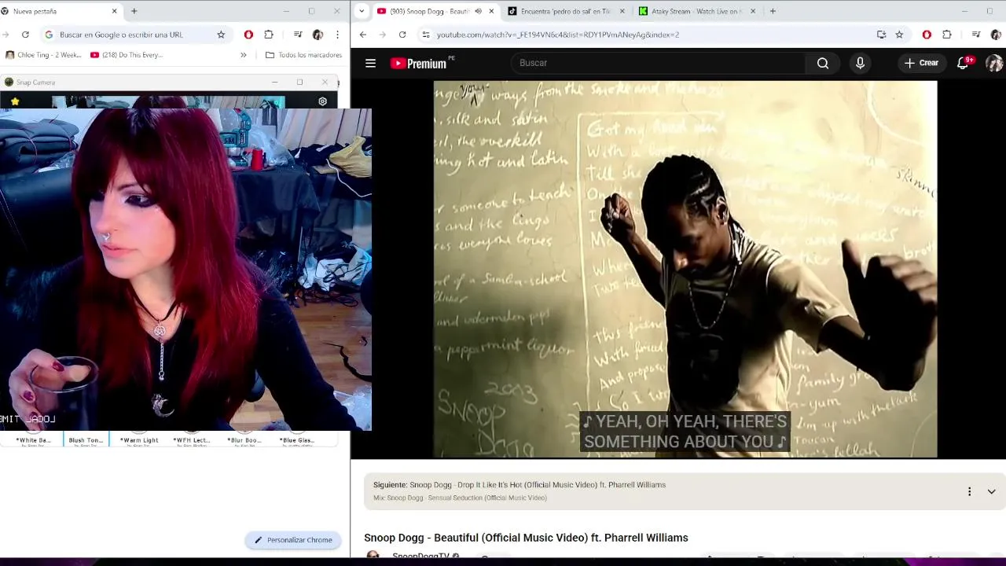Open the '(218) Do This Every' bookmark
Screen dimensions: 1006x566
(127, 55)
